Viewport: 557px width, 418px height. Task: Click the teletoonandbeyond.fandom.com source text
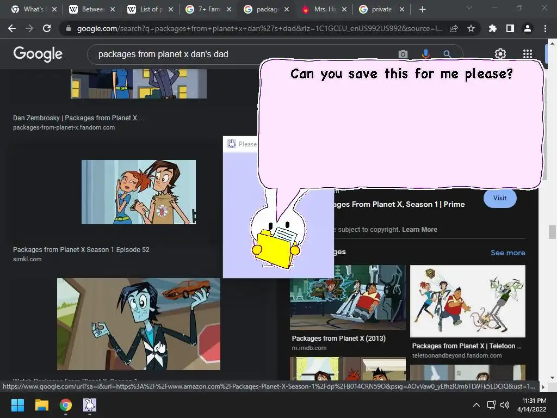tap(457, 355)
